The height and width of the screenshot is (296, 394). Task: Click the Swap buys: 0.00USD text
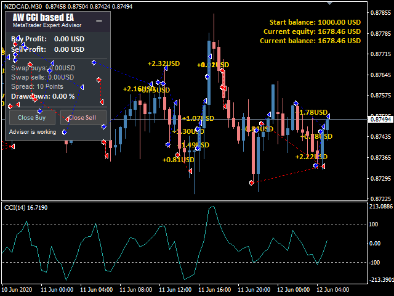(x=43, y=68)
